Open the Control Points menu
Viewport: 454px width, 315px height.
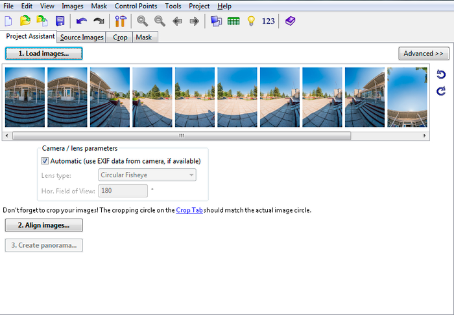click(x=136, y=6)
